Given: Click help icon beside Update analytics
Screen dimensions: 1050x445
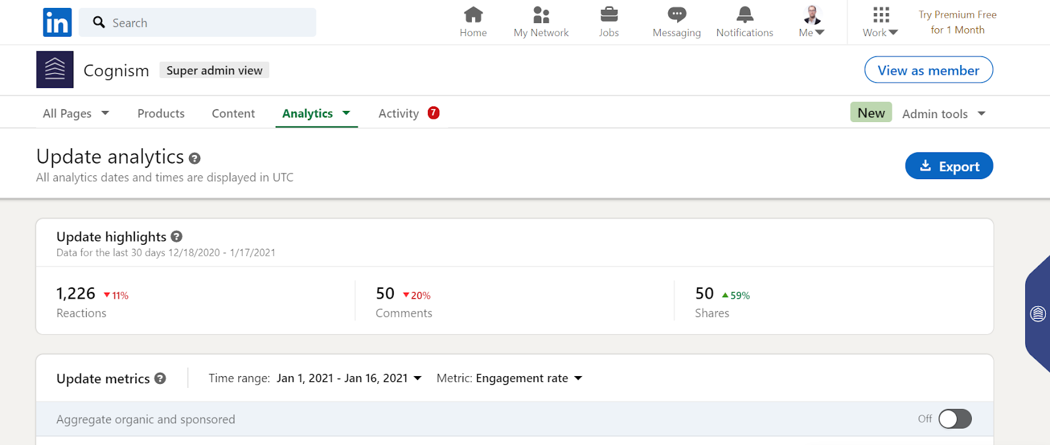Looking at the screenshot, I should (194, 158).
